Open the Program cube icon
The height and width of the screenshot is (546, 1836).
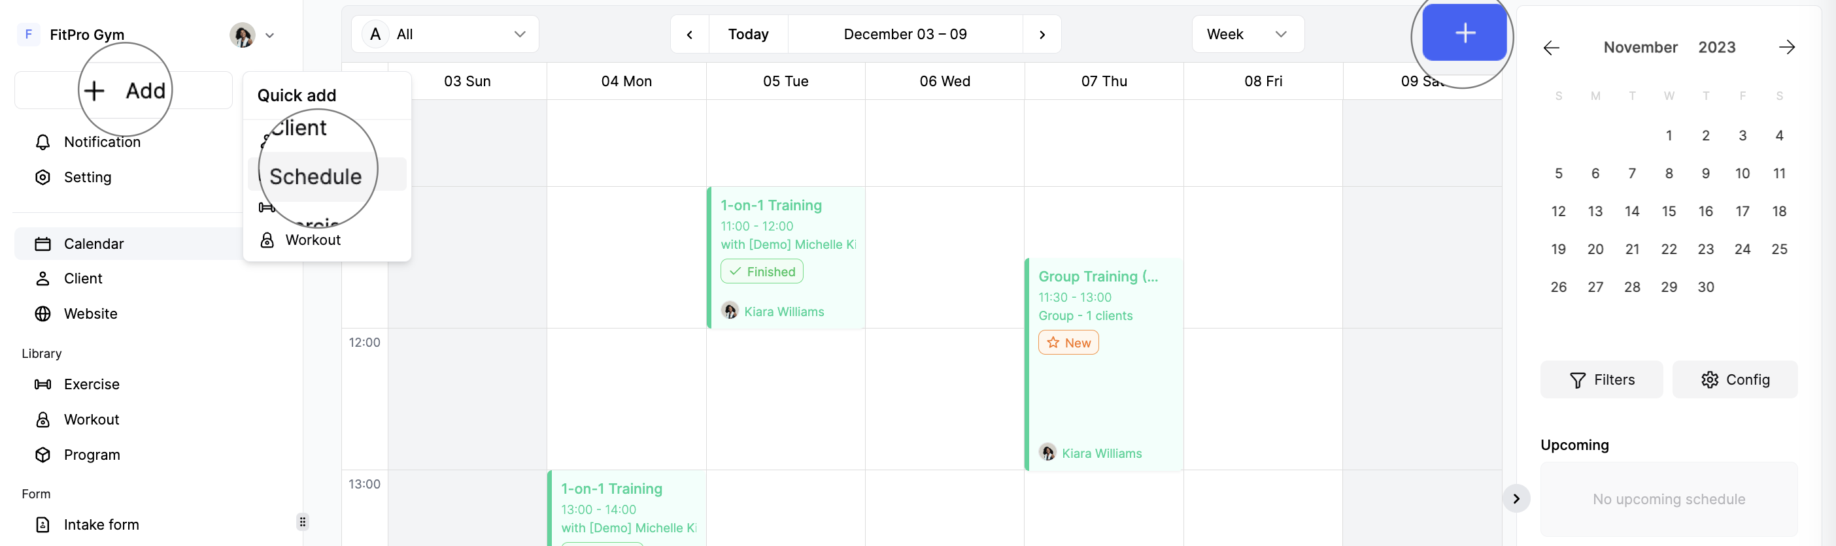tap(42, 455)
